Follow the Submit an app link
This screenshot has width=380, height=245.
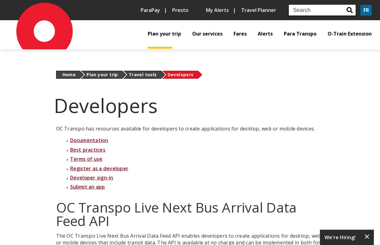(x=87, y=187)
